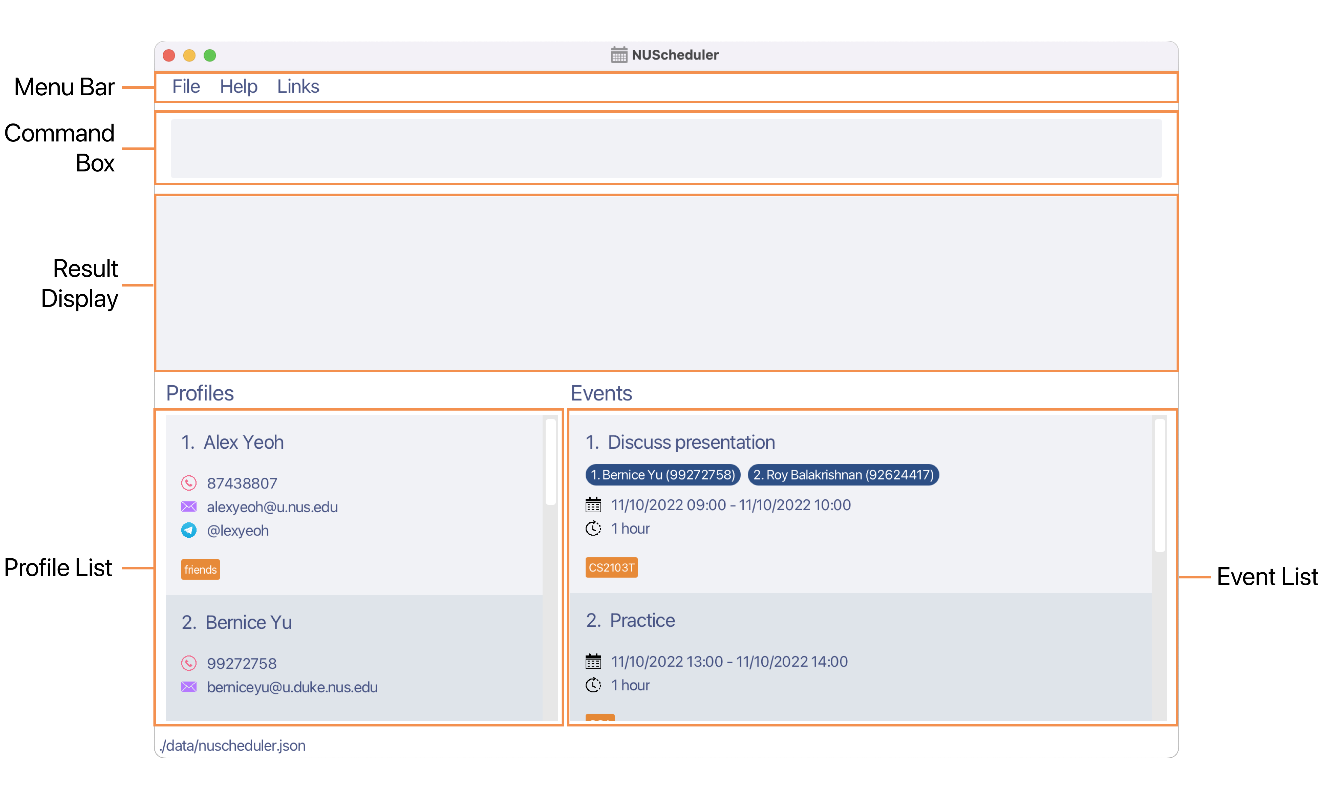1333x799 pixels.
Task: Click 1 hour duration under Discuss presentation
Action: [x=630, y=528]
